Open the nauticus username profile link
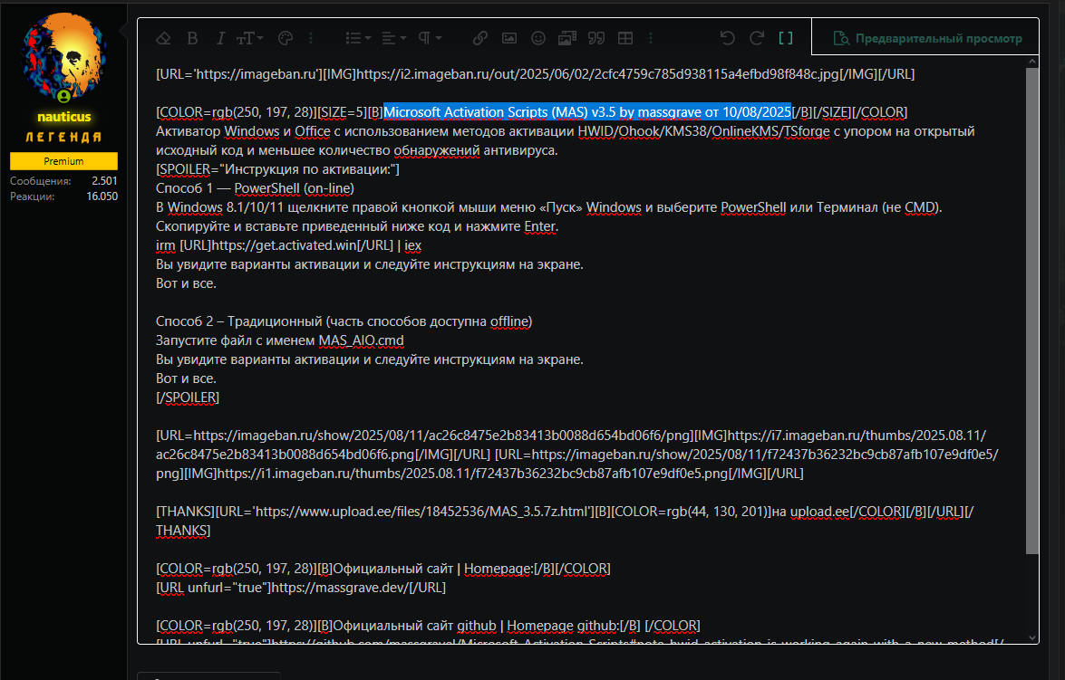The image size is (1065, 680). coord(63,118)
